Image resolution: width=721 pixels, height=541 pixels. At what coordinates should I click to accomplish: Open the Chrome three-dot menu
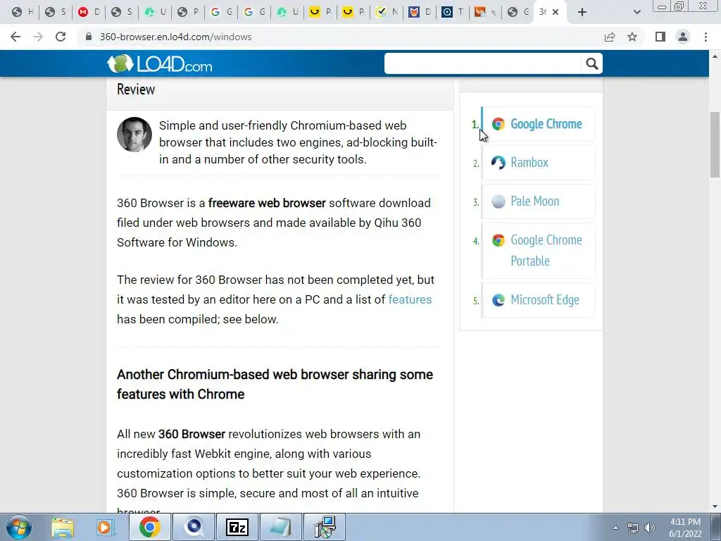point(706,37)
